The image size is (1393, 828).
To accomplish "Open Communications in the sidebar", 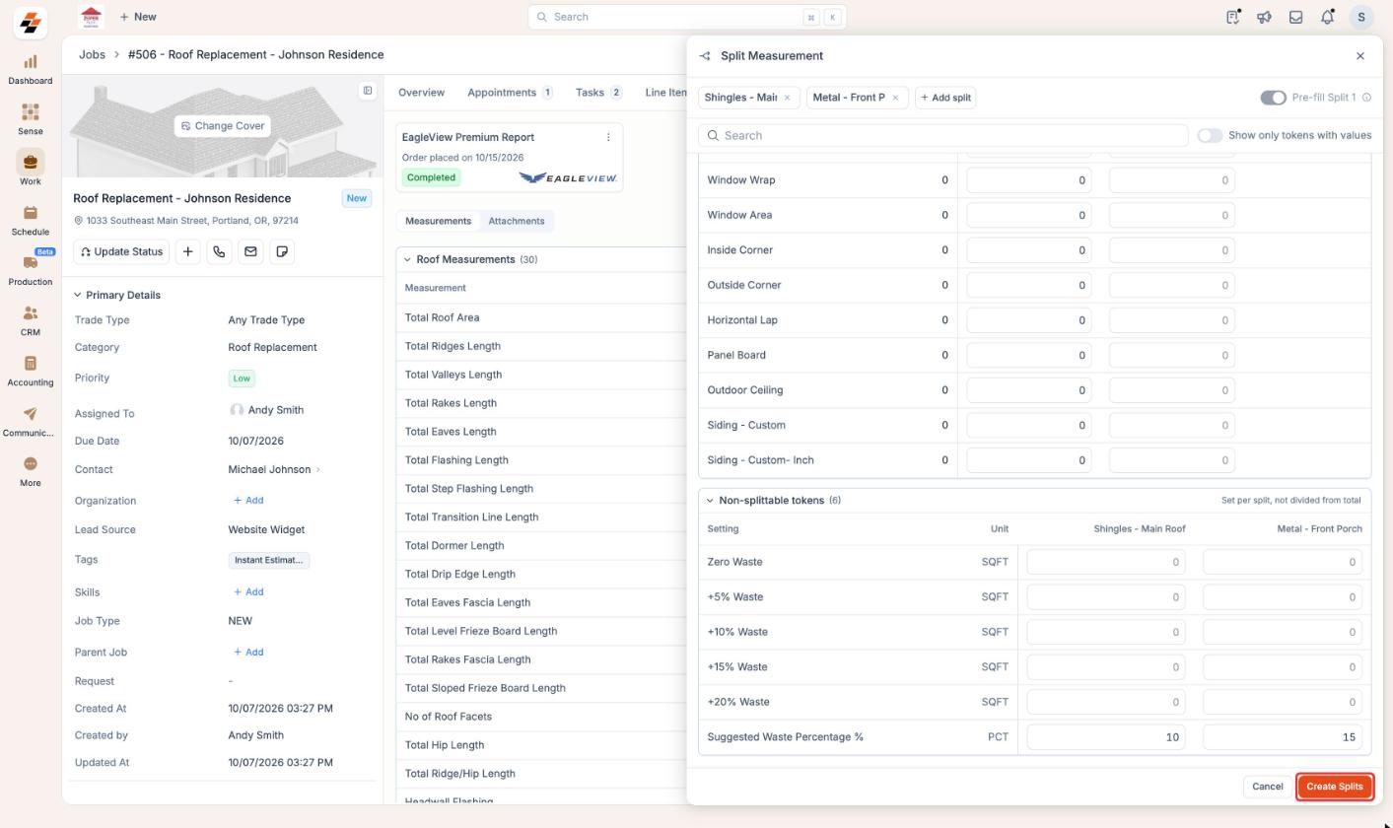I will pos(30,421).
